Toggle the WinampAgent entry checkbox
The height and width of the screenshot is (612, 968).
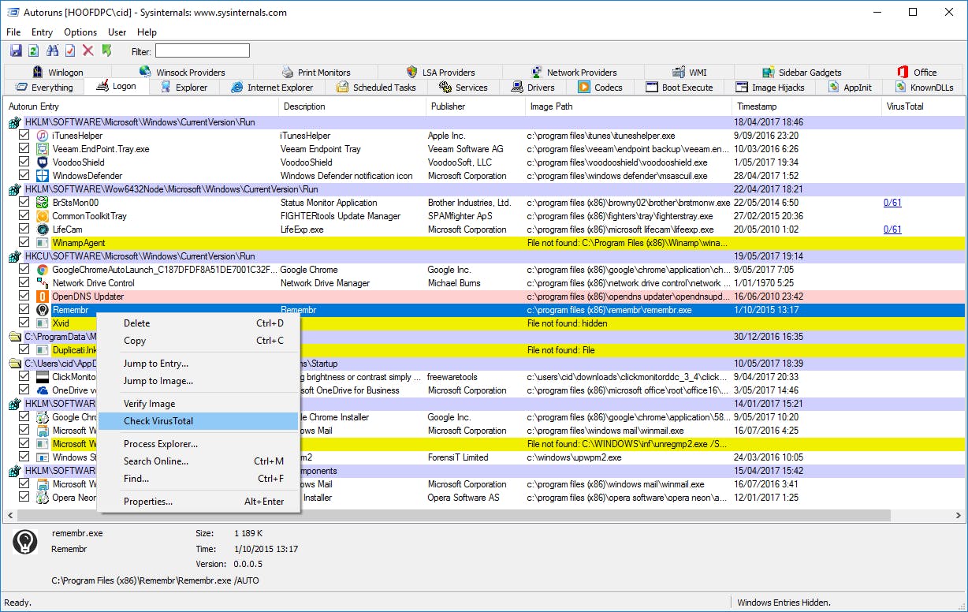pyautogui.click(x=24, y=243)
